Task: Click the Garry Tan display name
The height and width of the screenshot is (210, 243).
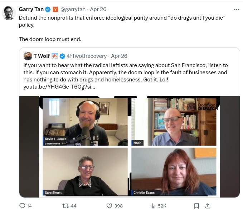Action: click(31, 9)
